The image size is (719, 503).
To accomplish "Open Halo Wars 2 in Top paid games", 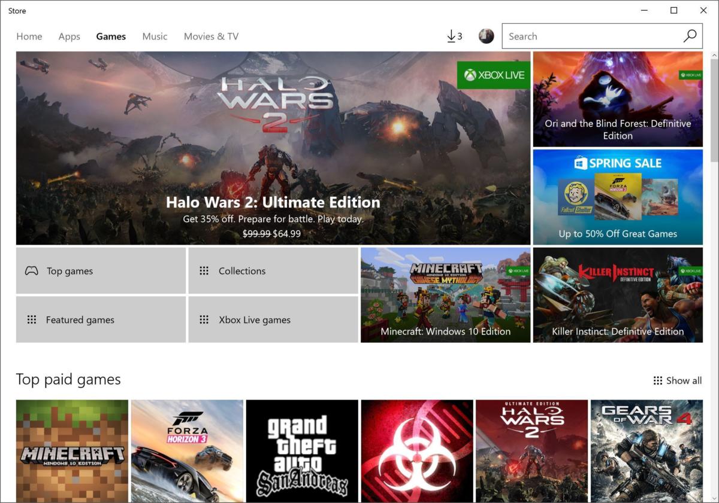I will 531,451.
